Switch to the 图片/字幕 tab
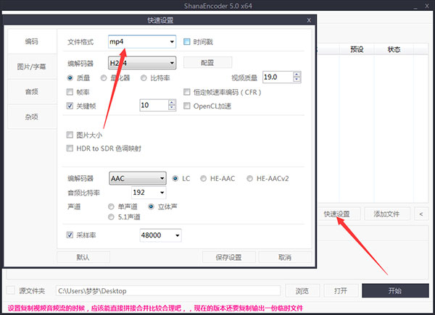This screenshot has height=315, width=435. pyautogui.click(x=31, y=67)
